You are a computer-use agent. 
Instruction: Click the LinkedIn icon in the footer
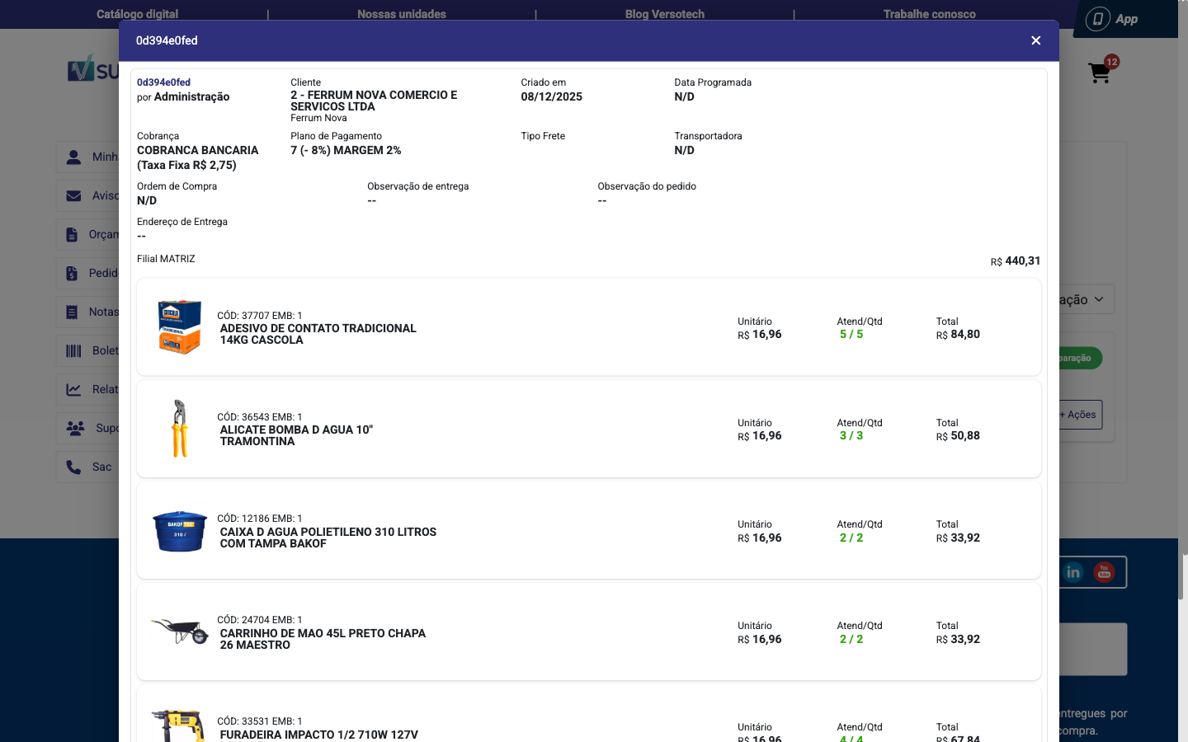point(1073,571)
